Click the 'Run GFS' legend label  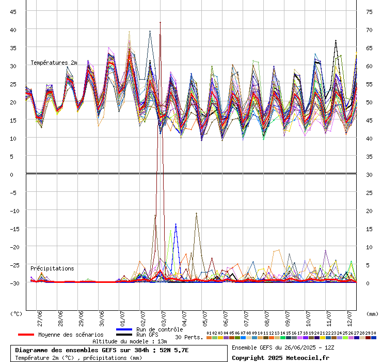point(147,335)
